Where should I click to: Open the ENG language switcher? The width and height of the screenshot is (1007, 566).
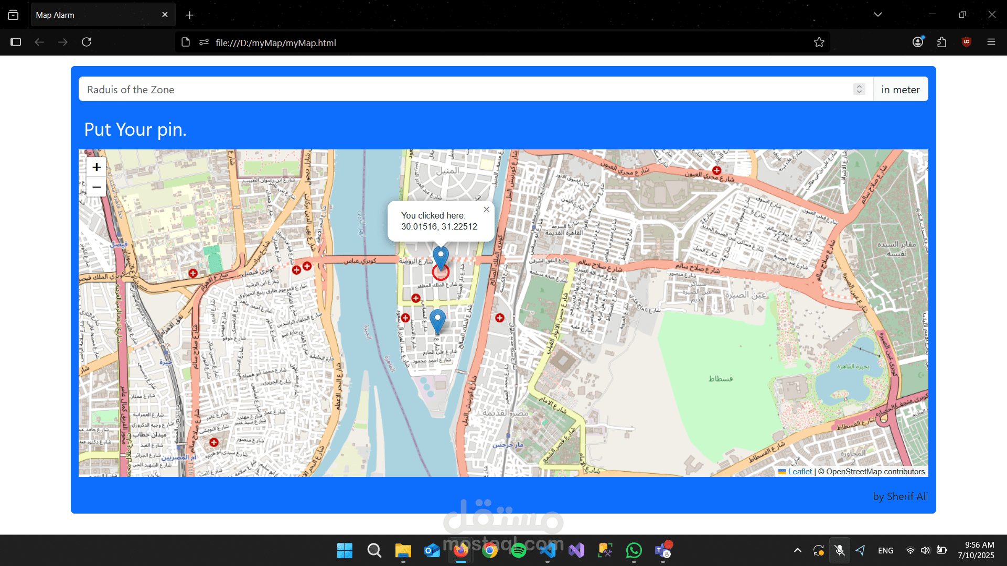[x=885, y=550]
